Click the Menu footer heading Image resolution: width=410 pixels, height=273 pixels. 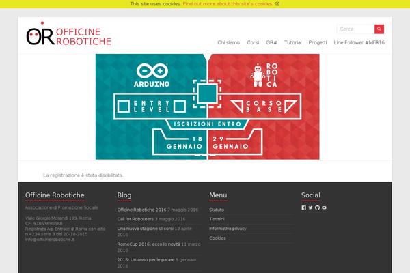218,195
